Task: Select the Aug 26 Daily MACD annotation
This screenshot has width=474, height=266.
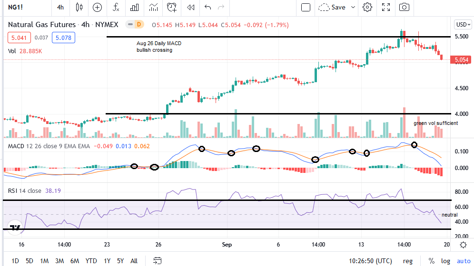Action: click(x=158, y=47)
